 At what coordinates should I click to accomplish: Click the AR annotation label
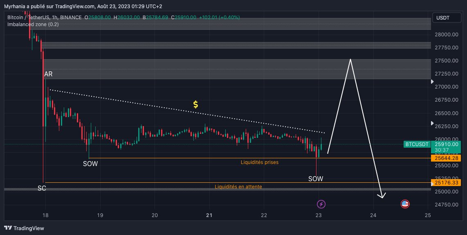48,74
